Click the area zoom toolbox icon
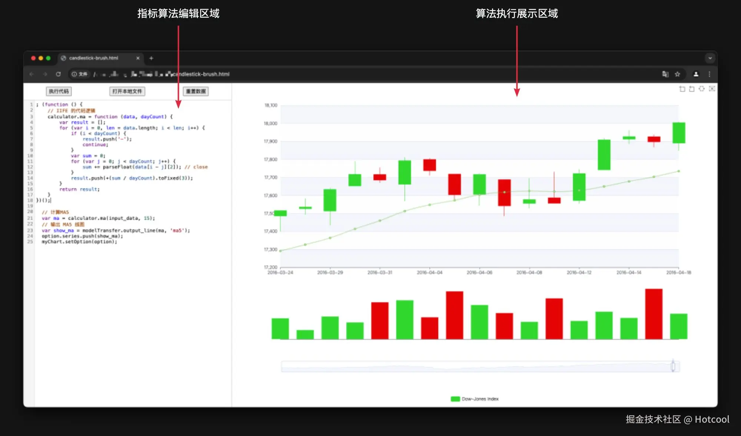 682,89
